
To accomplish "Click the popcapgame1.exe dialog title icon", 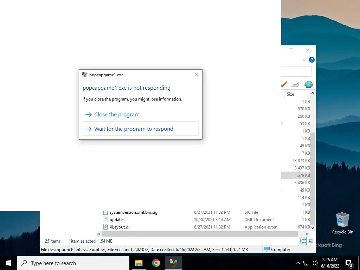I will pos(84,75).
